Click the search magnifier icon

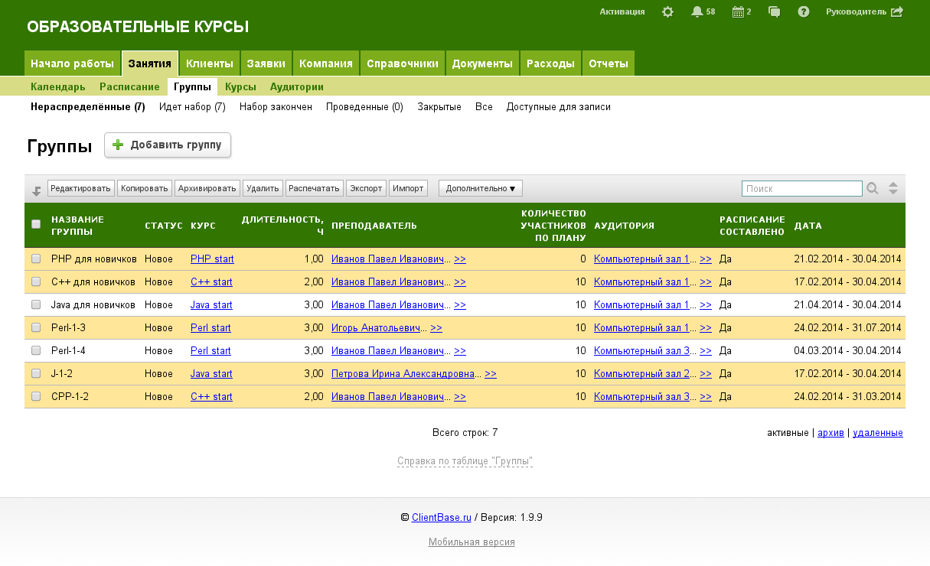872,188
